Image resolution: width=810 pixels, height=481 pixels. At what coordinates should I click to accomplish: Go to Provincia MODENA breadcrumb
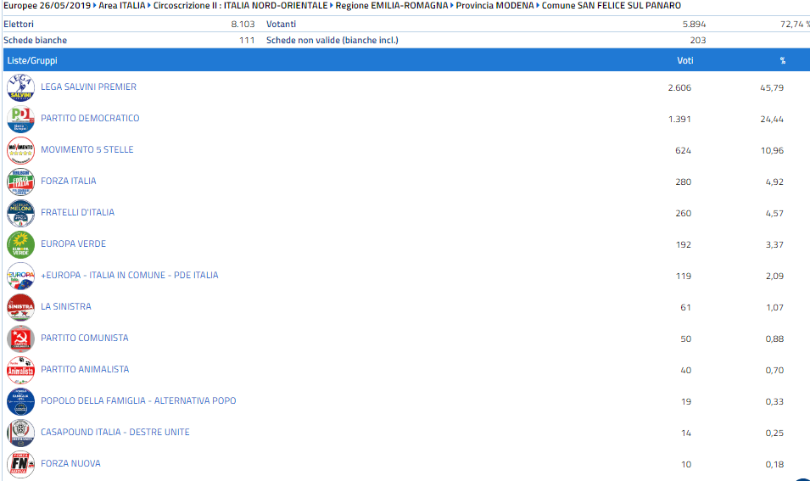tap(494, 6)
